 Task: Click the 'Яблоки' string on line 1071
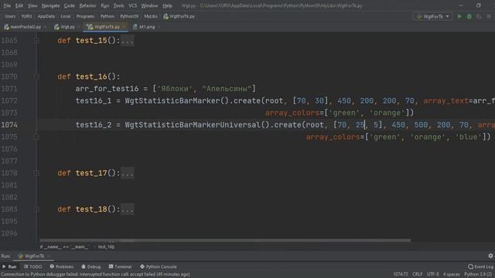coord(175,89)
